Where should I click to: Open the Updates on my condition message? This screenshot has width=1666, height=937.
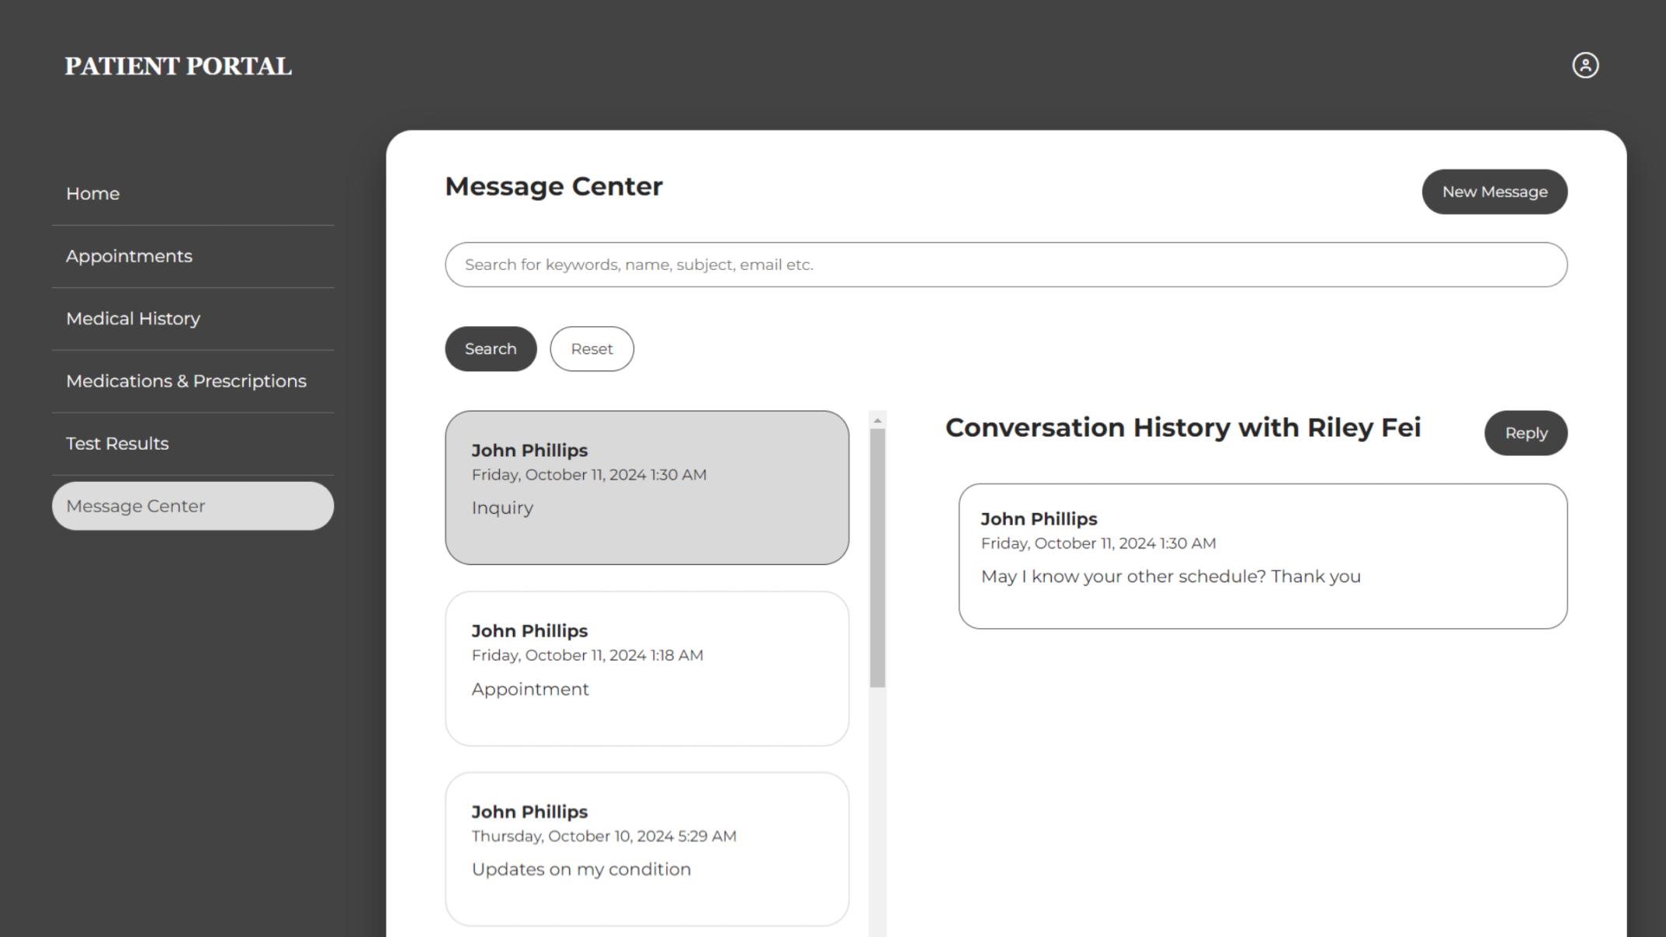point(647,848)
